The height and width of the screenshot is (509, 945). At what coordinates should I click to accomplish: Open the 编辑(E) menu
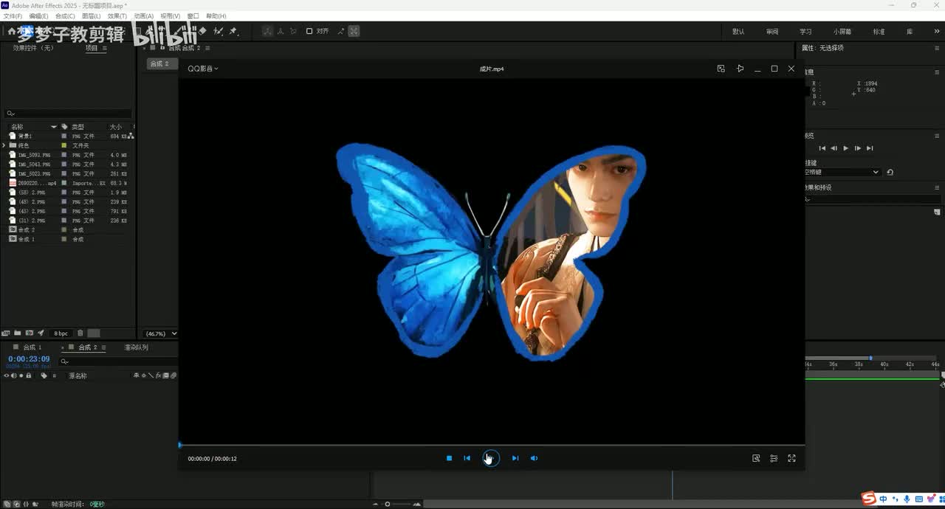point(38,15)
